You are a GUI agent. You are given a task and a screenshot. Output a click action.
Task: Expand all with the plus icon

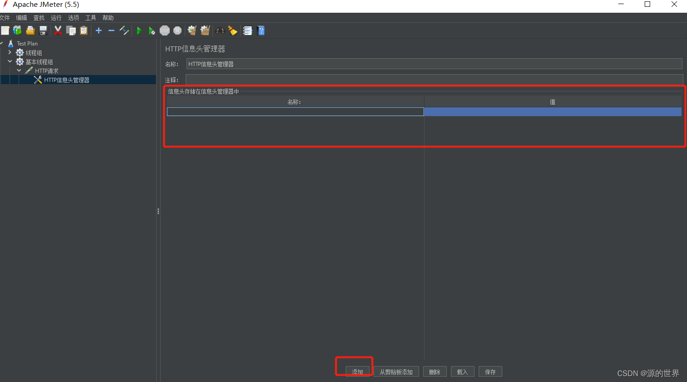pyautogui.click(x=99, y=30)
